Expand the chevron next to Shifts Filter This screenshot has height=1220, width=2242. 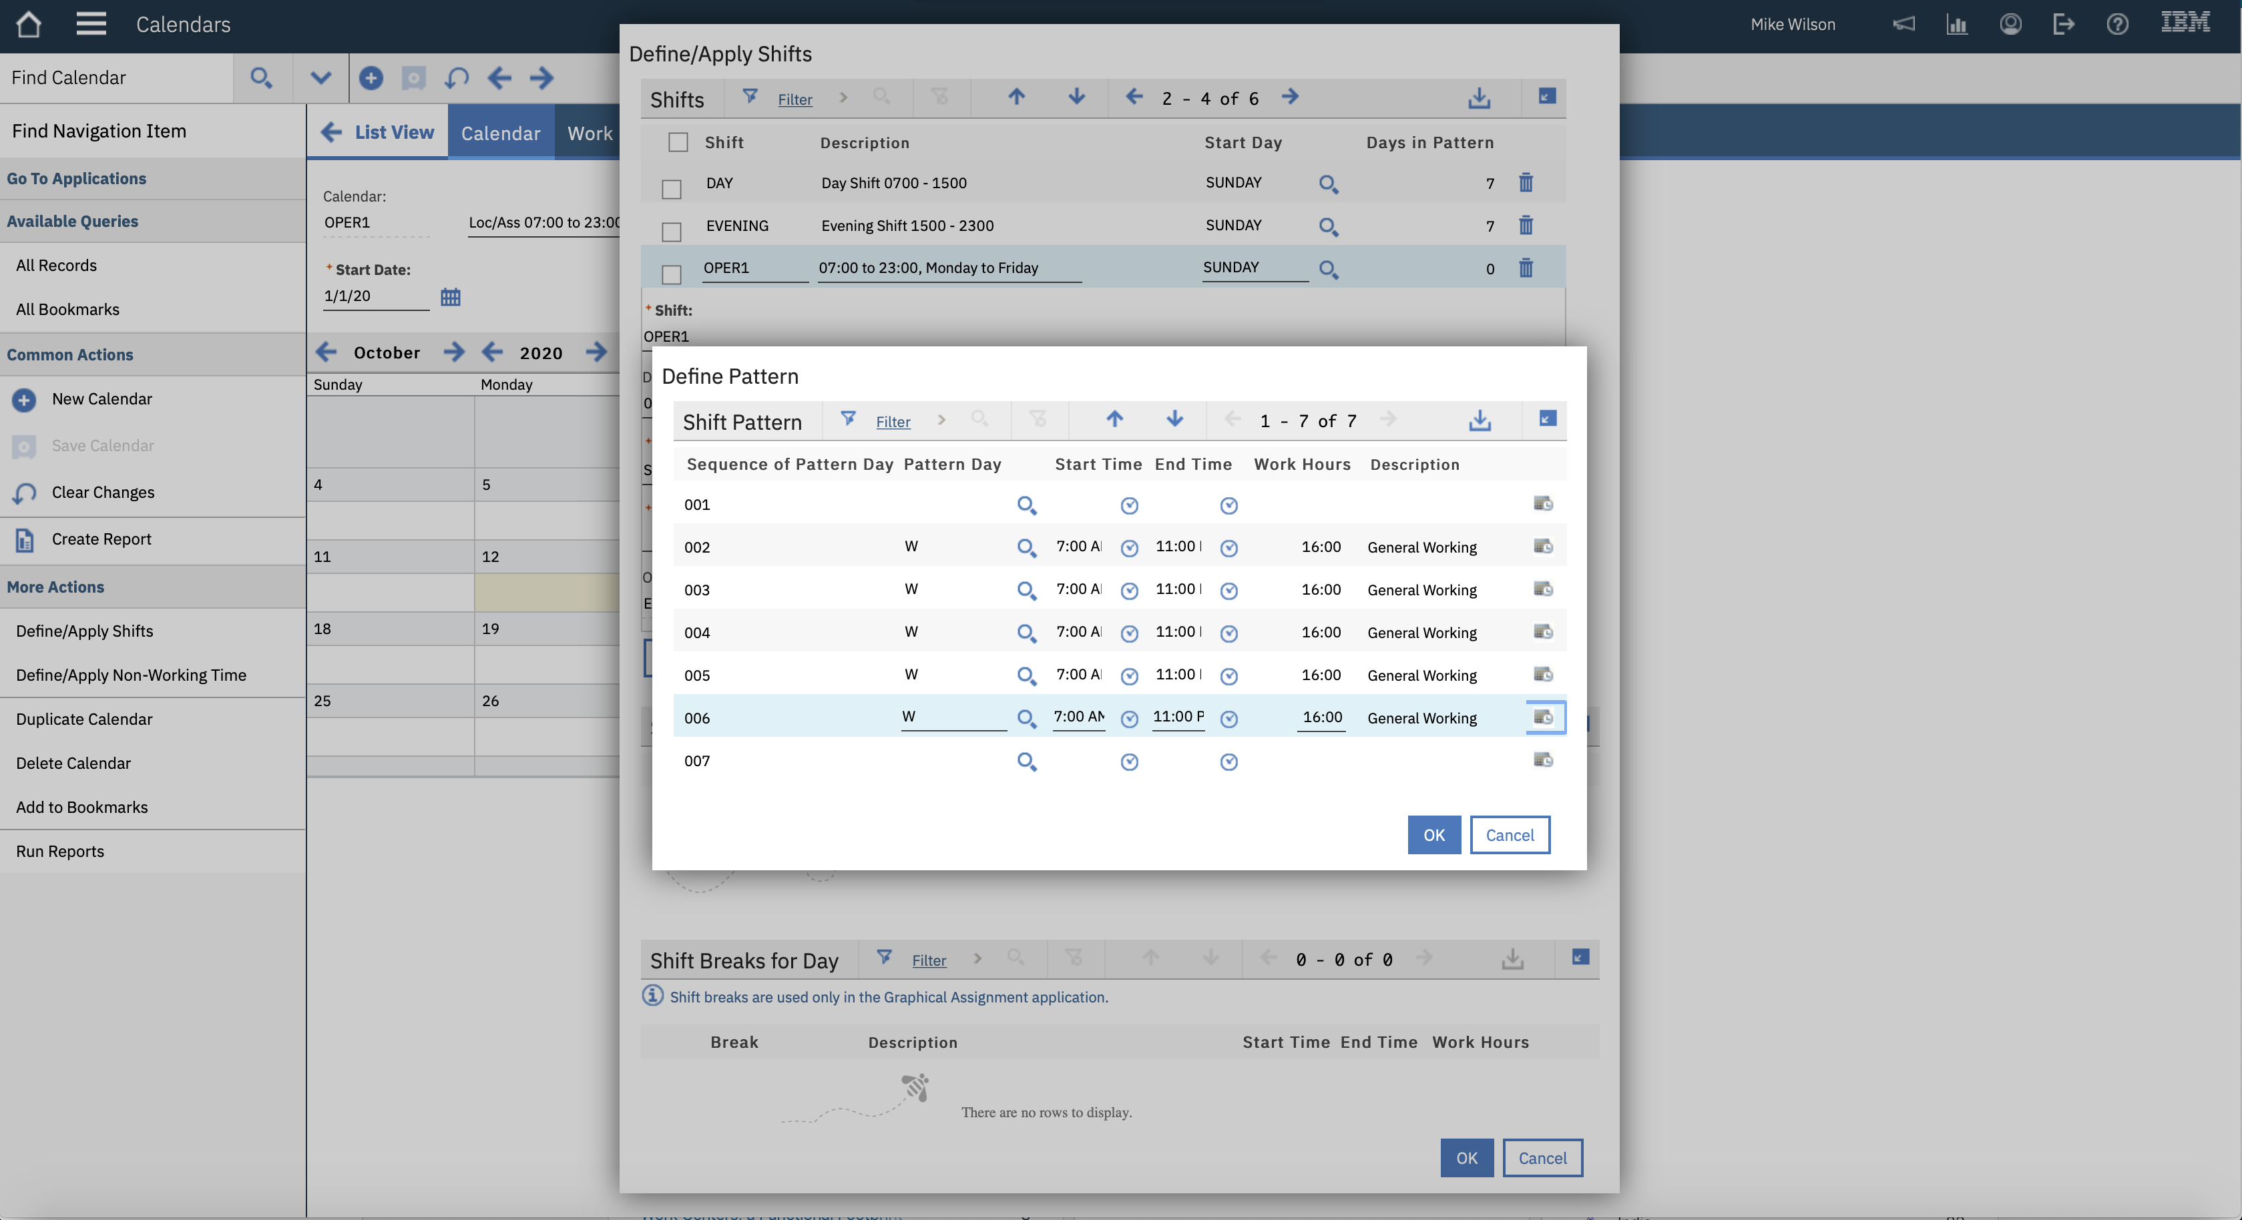(843, 98)
